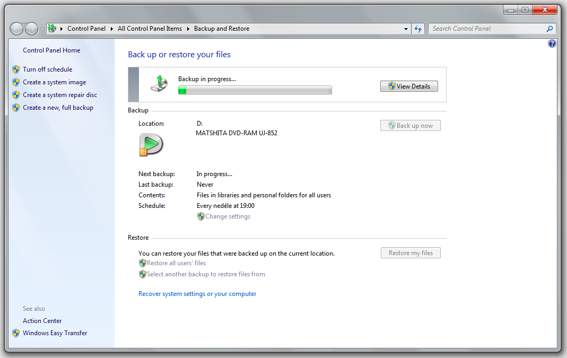This screenshot has height=358, width=567.
Task: Expand the arrow after All Control Panel Items
Action: coord(188,29)
